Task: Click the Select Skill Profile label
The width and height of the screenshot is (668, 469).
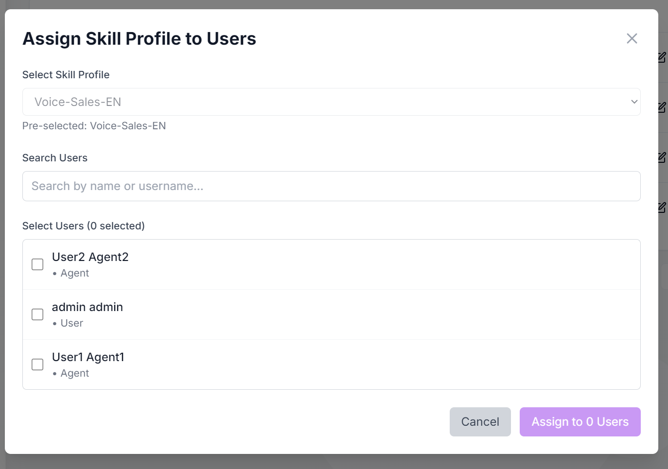Action: click(66, 75)
